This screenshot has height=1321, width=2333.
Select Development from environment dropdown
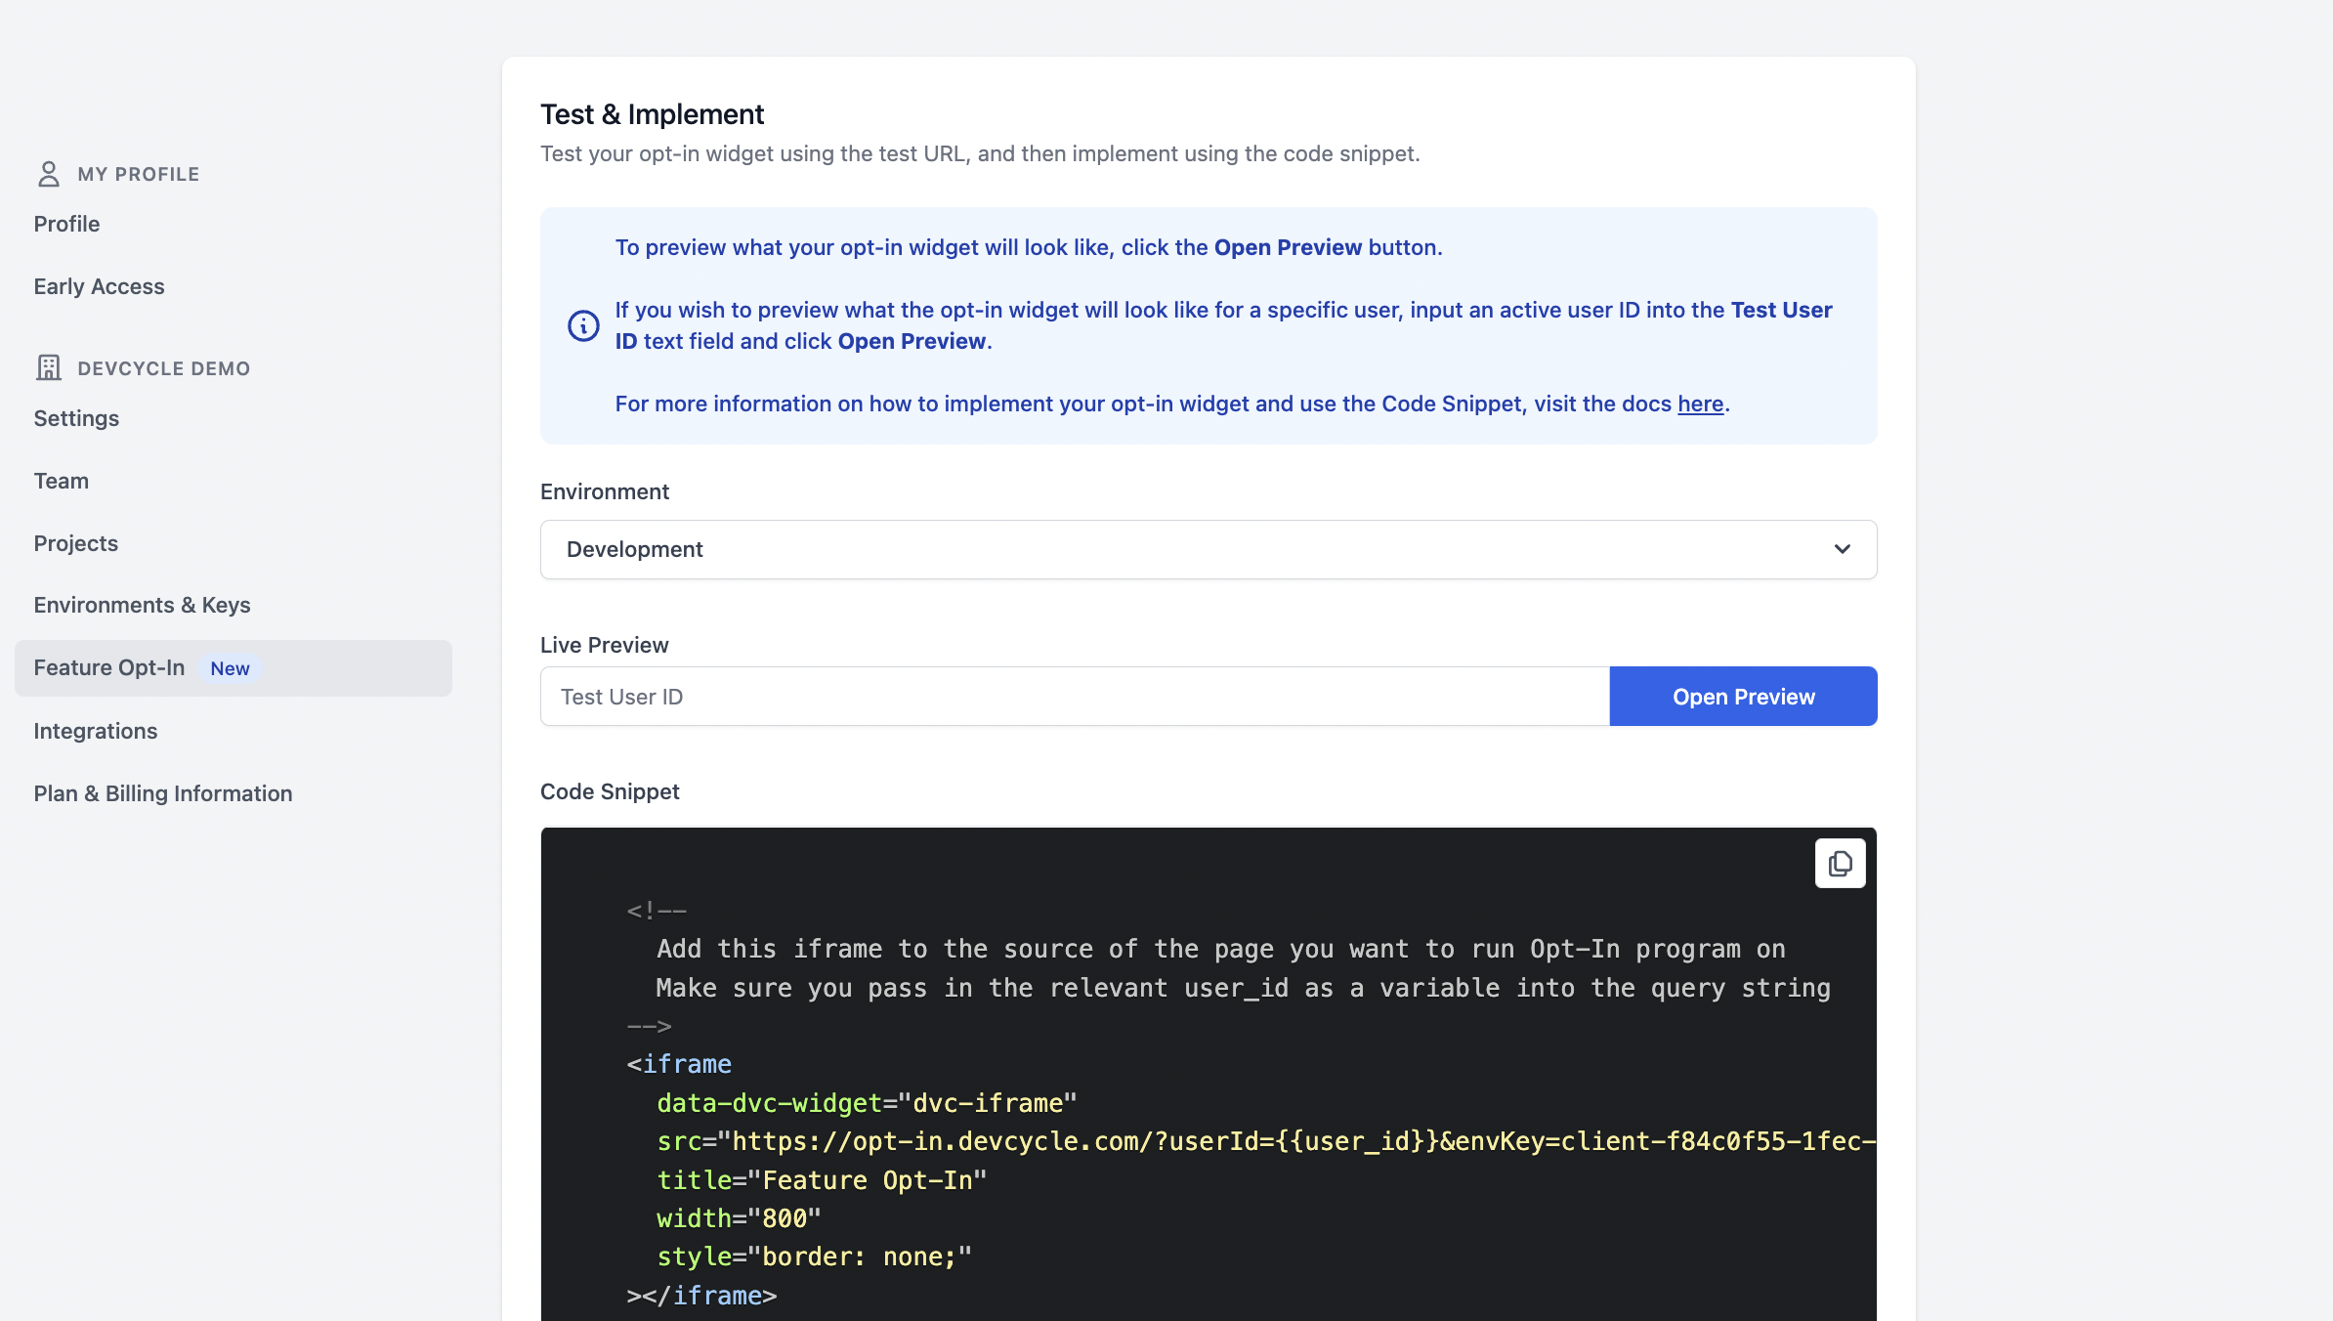tap(1209, 548)
